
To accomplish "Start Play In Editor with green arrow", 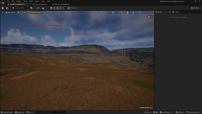I will pos(51,8).
